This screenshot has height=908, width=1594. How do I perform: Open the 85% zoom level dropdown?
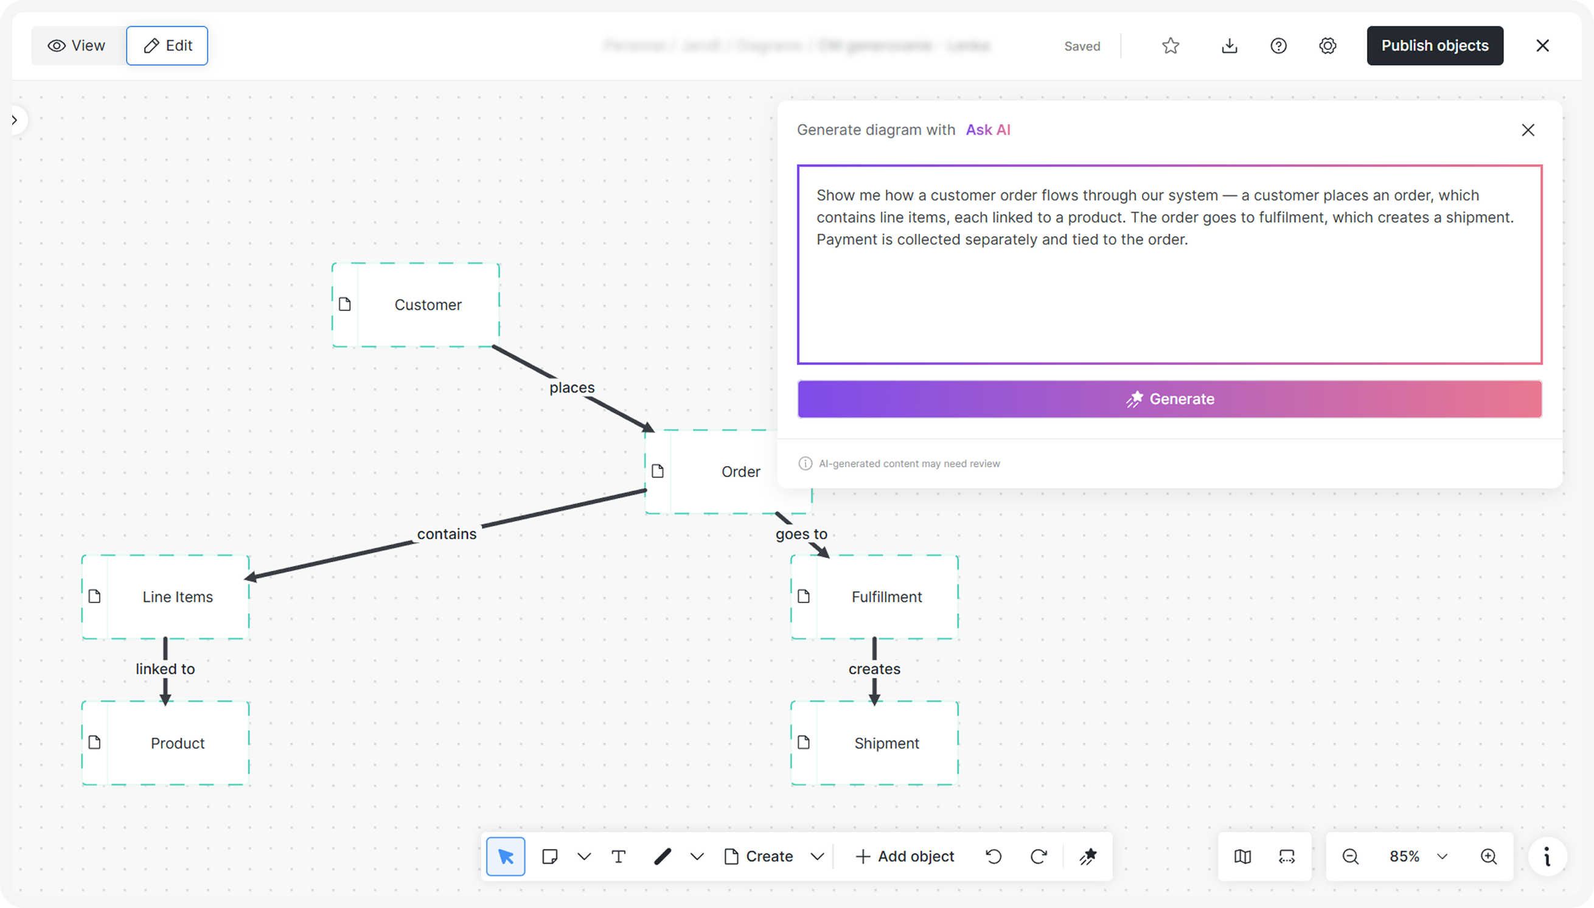coord(1418,856)
